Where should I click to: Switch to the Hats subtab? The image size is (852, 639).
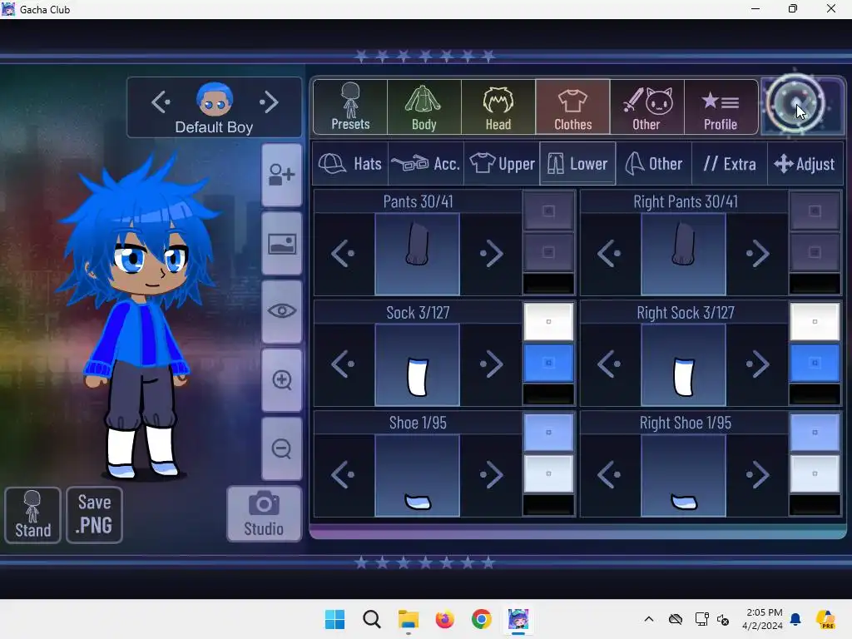350,164
